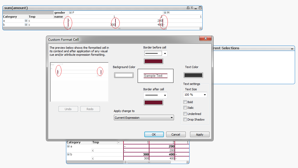Check the Underlined option
This screenshot has width=298, height=168.
coord(185,114)
